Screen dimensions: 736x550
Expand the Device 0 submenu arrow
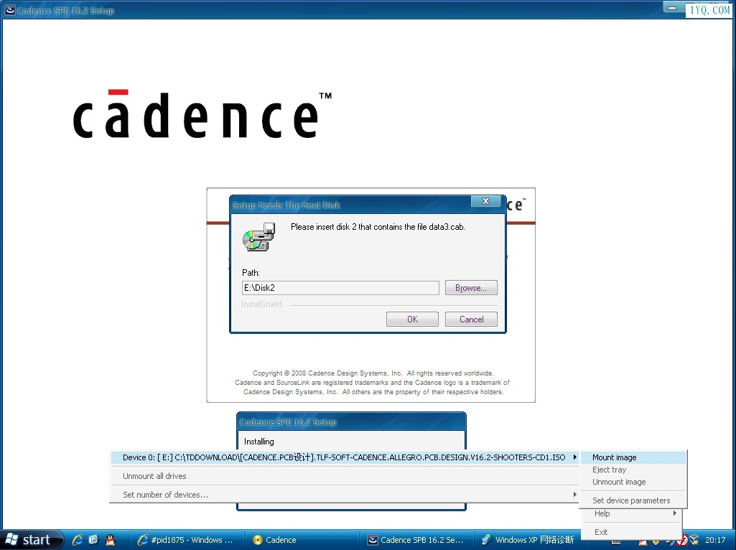coord(574,457)
